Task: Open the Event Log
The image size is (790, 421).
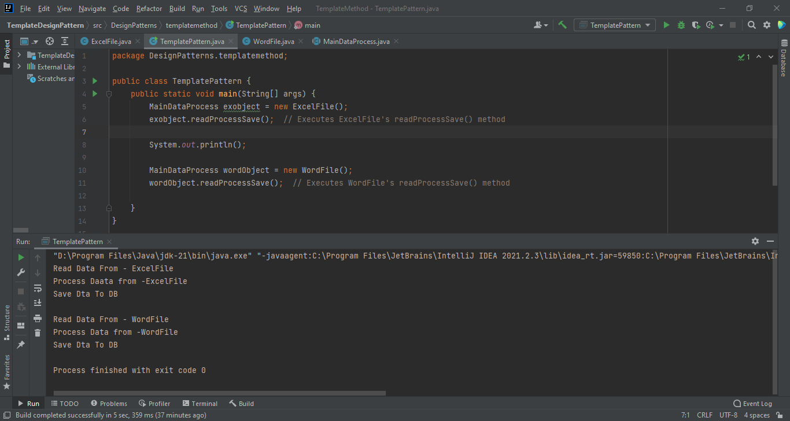Action: (x=752, y=403)
